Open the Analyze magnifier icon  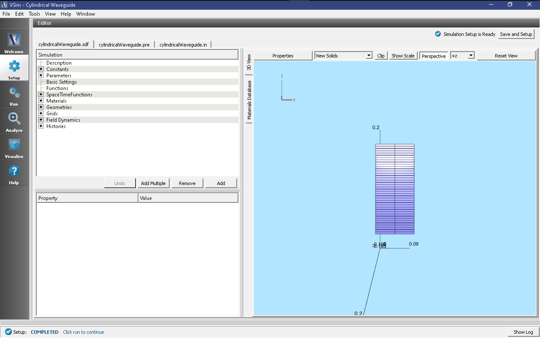pos(14,118)
